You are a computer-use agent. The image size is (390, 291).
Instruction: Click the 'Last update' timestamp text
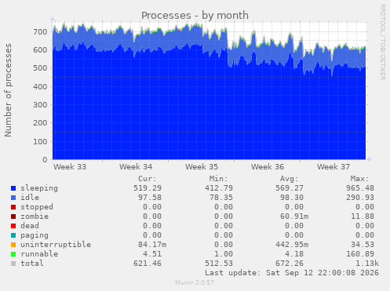point(292,273)
